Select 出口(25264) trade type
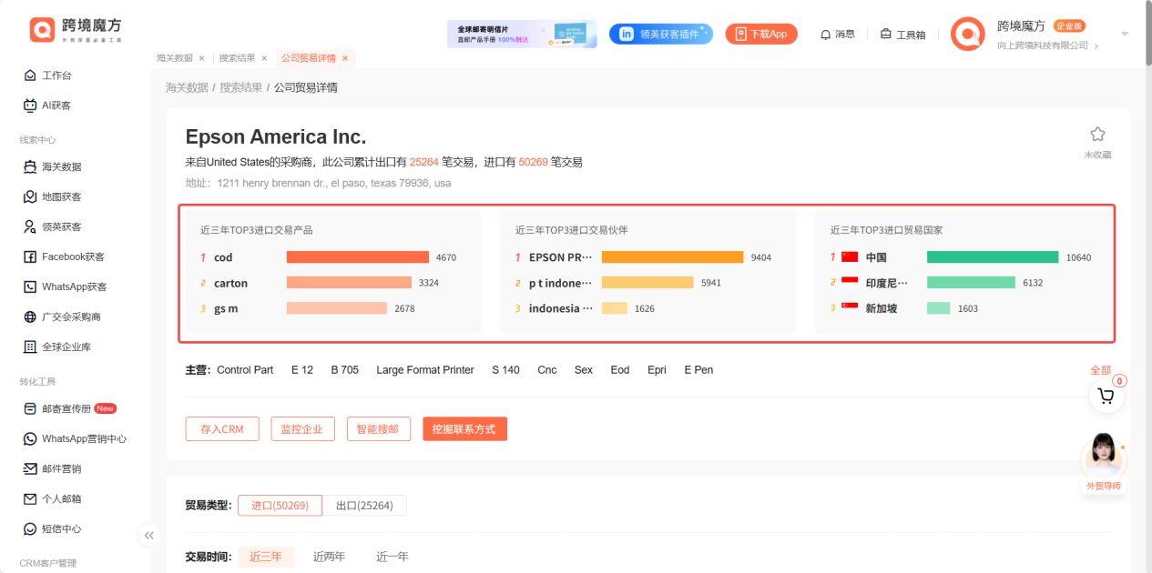 click(x=364, y=506)
